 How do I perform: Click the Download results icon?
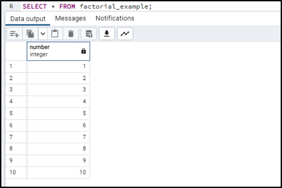(x=107, y=33)
